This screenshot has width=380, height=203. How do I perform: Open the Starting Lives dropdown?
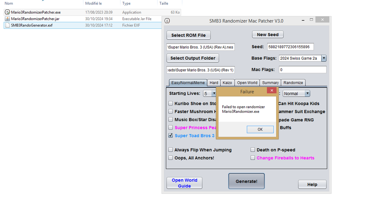pyautogui.click(x=214, y=93)
